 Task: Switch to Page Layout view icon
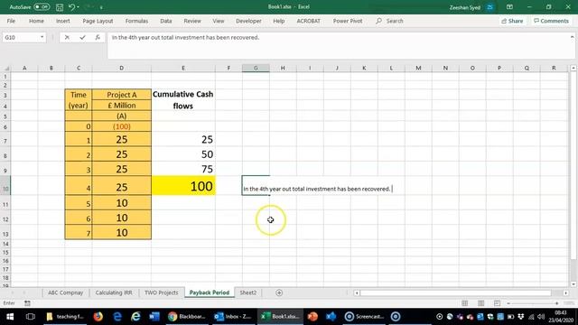click(x=481, y=303)
